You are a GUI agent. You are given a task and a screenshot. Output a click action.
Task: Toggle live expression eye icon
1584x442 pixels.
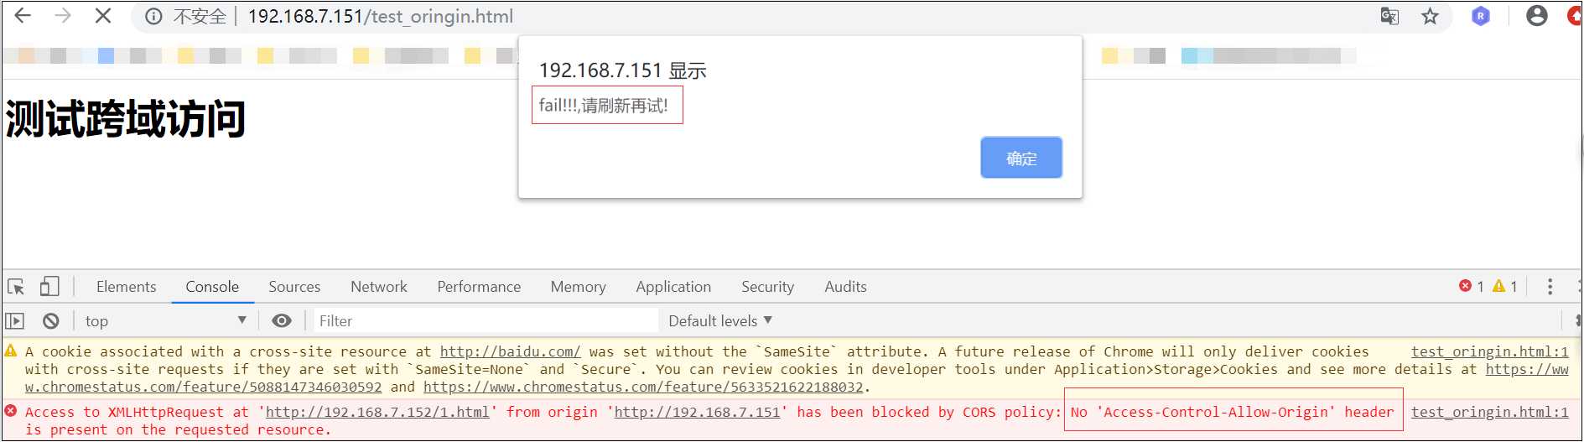point(282,320)
